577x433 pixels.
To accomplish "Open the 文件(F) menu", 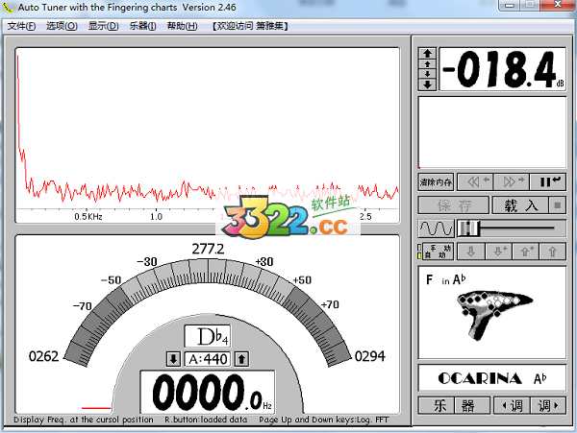I will tap(22, 26).
